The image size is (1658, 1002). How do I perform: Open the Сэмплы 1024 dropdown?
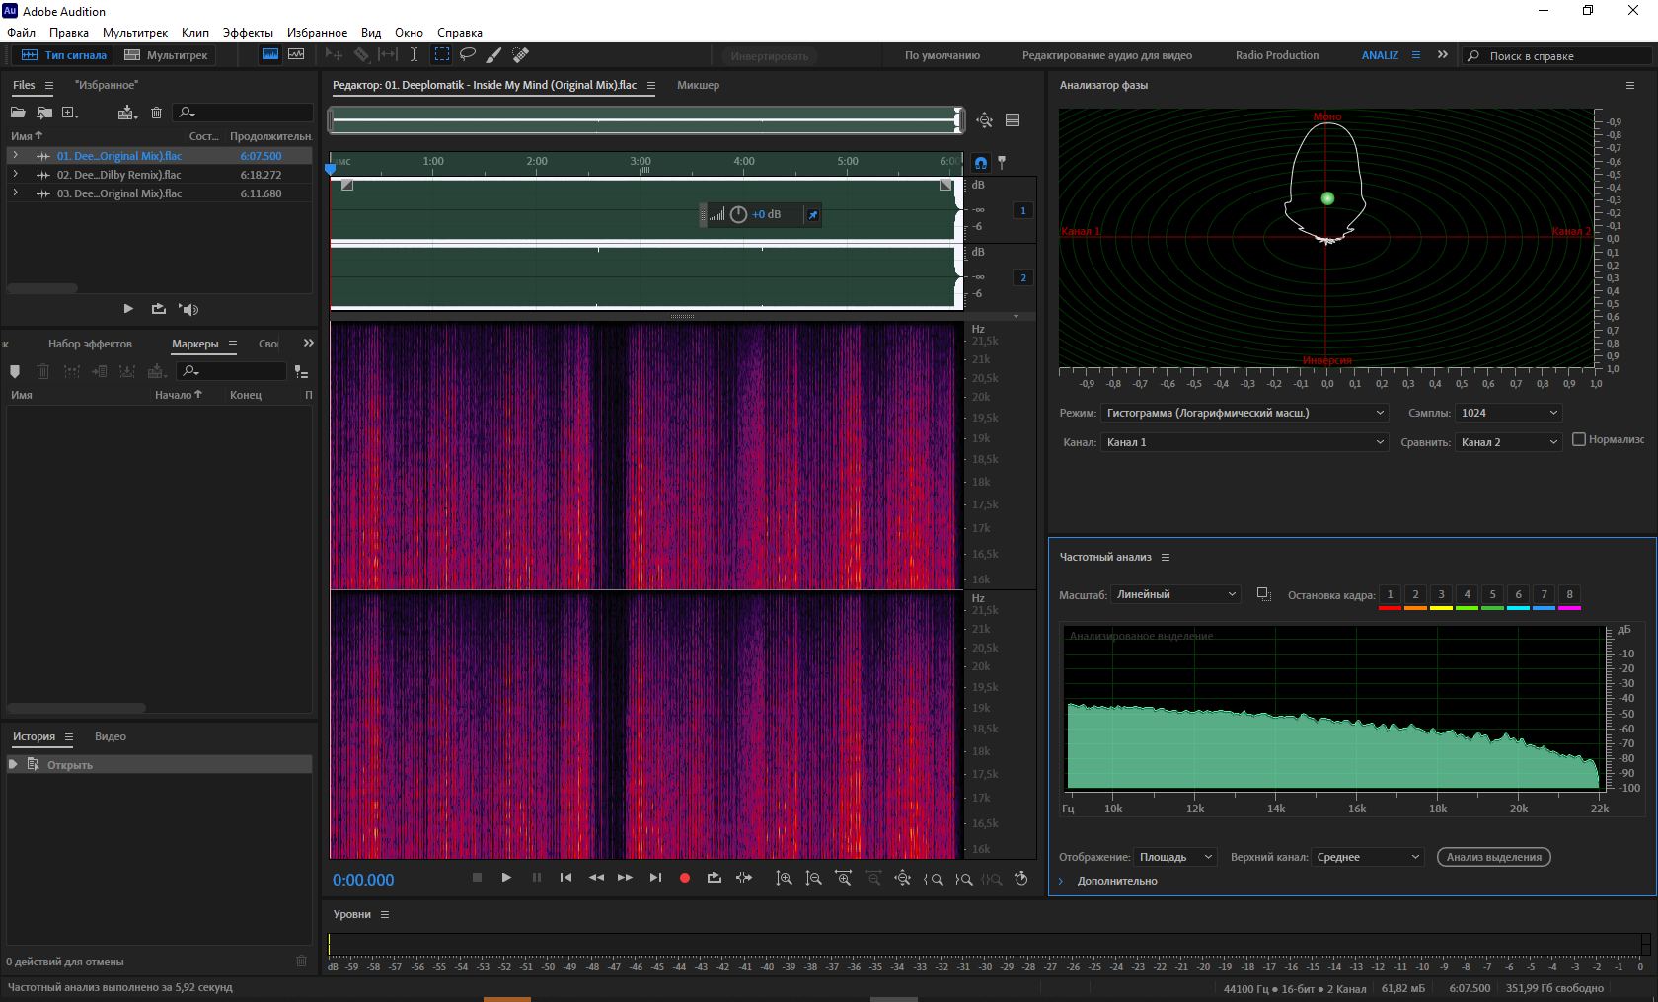1508,413
